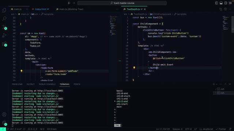Switch to main.js (Working Tree) tab
Image resolution: width=234 pixels, height=131 pixels.
[70, 9]
